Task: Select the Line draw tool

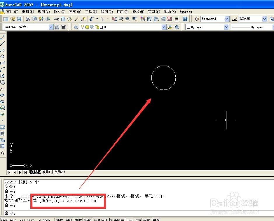Action: [x=2, y=37]
